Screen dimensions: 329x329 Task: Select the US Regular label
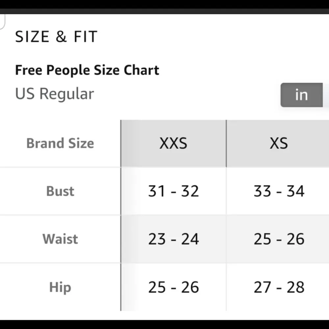click(55, 94)
